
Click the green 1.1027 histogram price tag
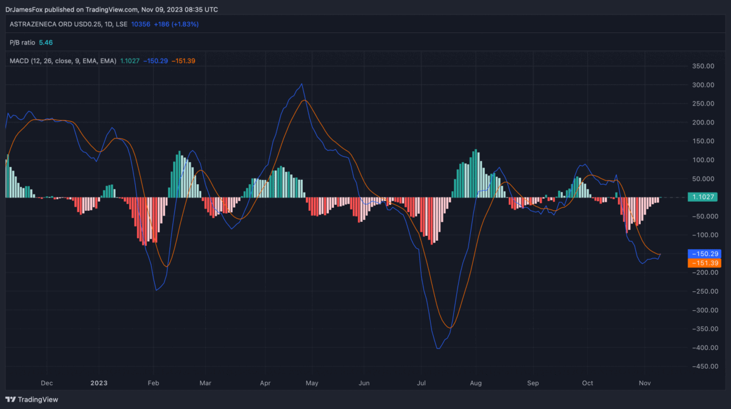pos(703,197)
